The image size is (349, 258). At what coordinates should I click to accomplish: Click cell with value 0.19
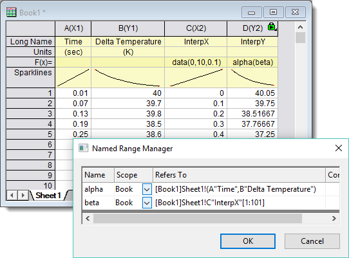pyautogui.click(x=73, y=124)
